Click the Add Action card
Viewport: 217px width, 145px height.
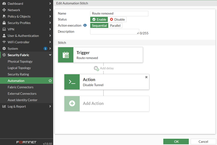click(x=107, y=104)
